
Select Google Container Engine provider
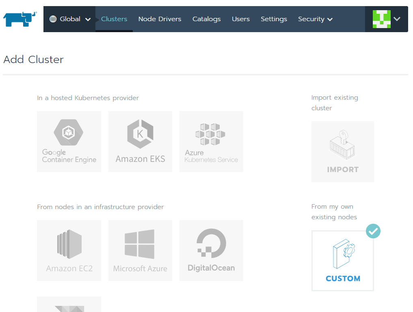click(x=69, y=142)
